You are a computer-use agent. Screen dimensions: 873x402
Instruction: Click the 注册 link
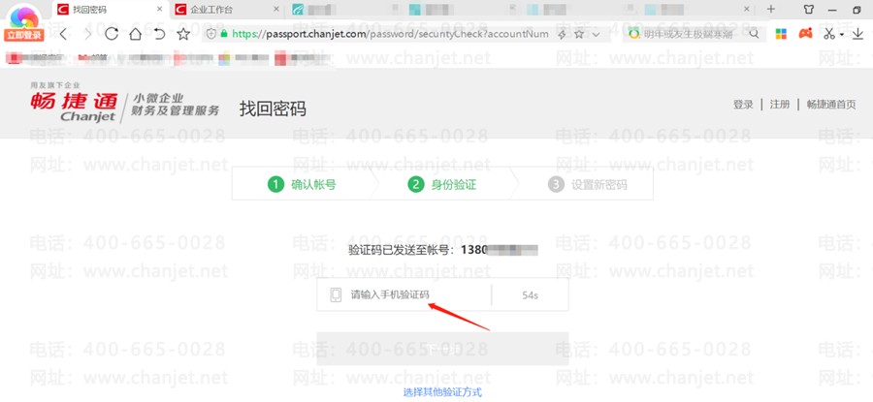(x=780, y=105)
